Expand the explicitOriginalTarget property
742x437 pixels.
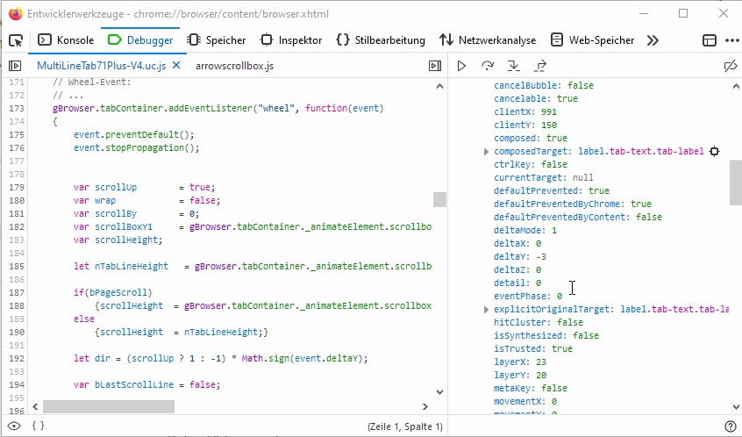pos(487,310)
